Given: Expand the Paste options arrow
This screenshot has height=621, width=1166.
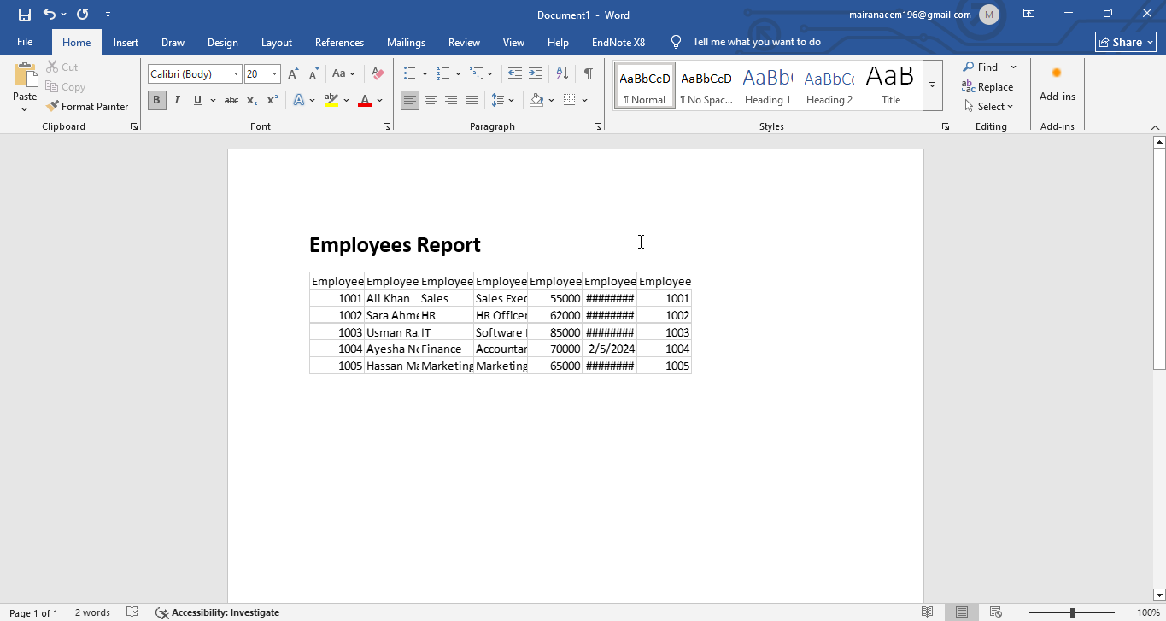Looking at the screenshot, I should click(25, 108).
